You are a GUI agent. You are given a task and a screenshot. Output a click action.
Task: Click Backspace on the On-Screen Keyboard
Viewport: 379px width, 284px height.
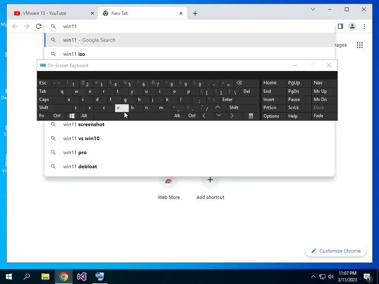coord(247,83)
